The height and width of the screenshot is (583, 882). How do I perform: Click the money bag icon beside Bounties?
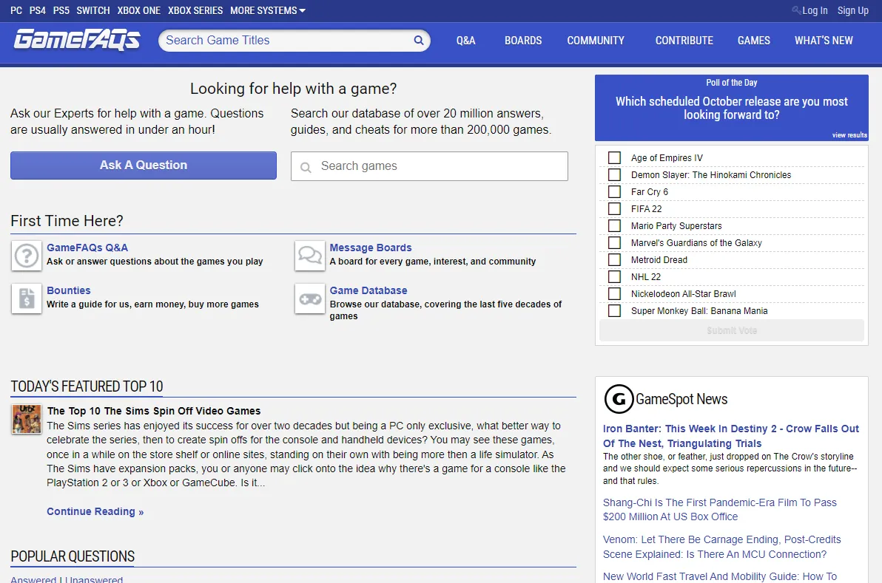26,299
